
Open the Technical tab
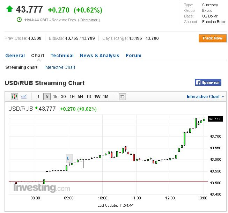coord(62,56)
